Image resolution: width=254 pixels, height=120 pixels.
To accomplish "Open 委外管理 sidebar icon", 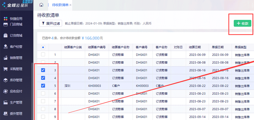I will click(6, 114).
